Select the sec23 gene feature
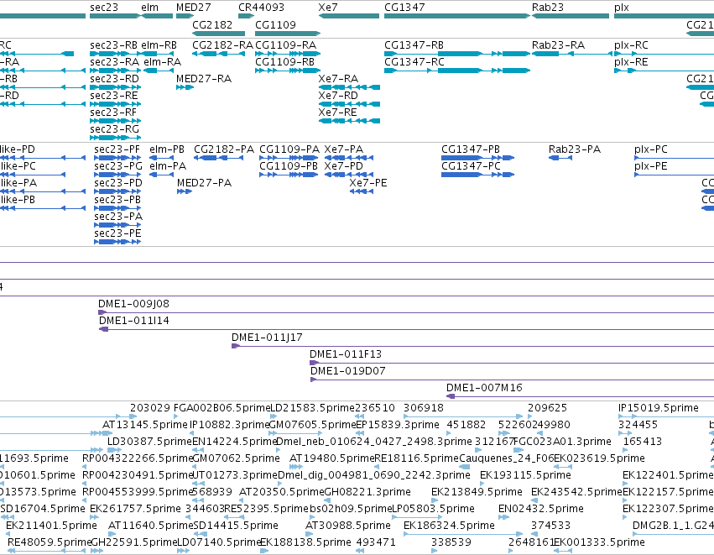This screenshot has height=555, width=714. click(x=115, y=16)
